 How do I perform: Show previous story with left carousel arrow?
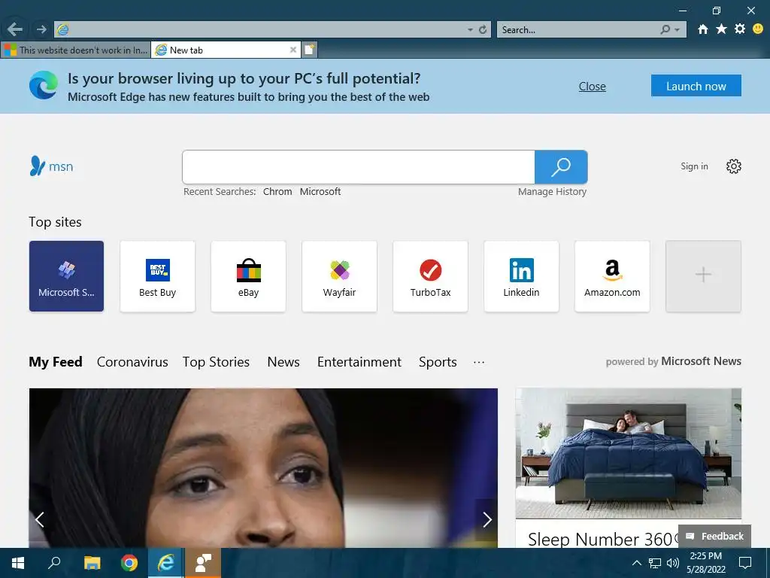click(x=40, y=519)
